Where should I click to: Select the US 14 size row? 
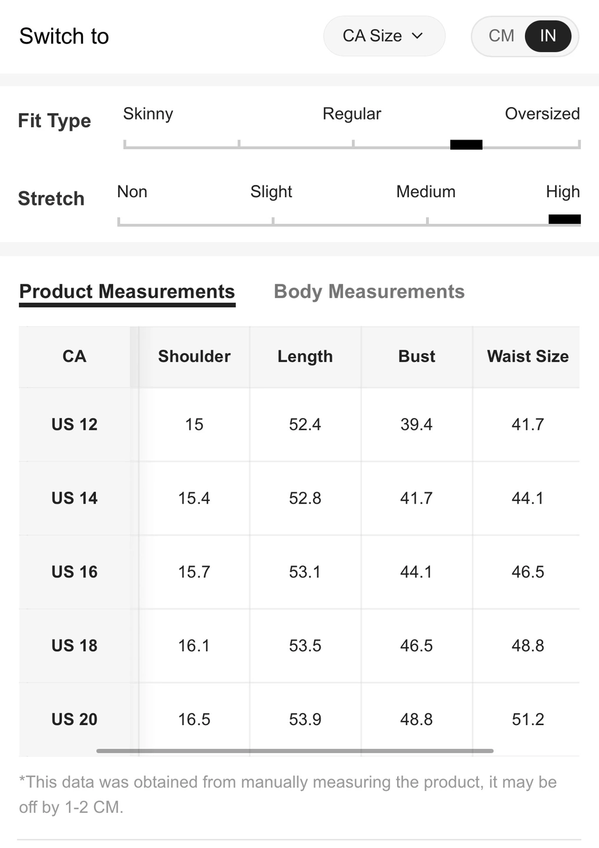point(74,498)
